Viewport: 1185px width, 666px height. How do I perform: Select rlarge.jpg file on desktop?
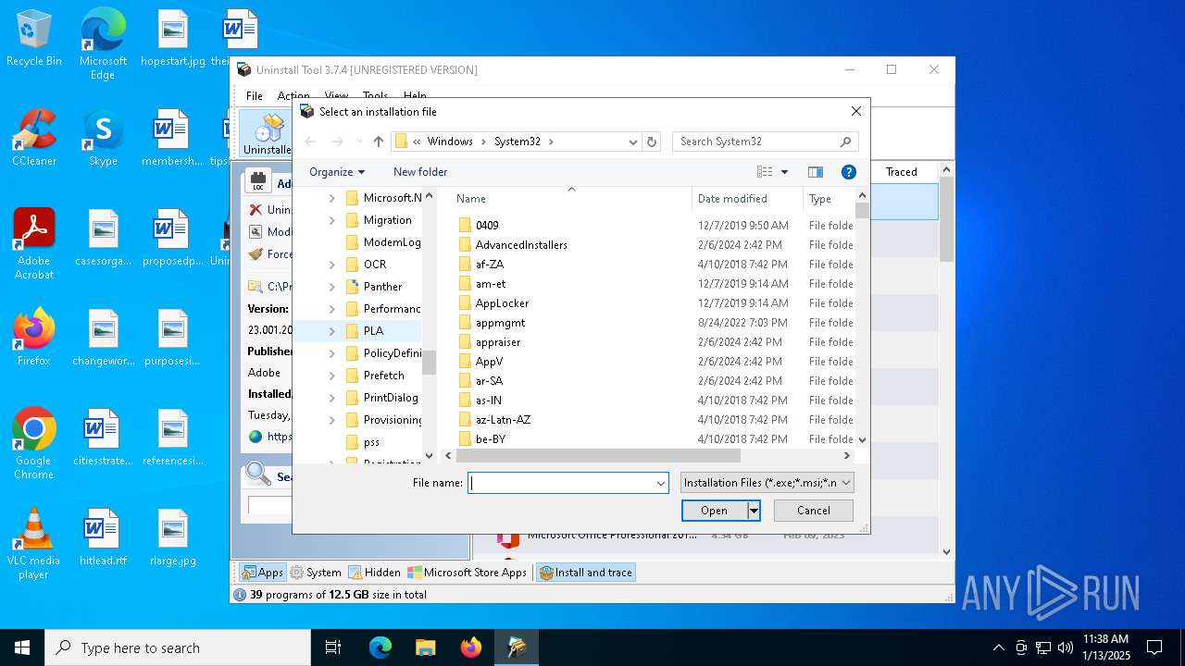173,537
